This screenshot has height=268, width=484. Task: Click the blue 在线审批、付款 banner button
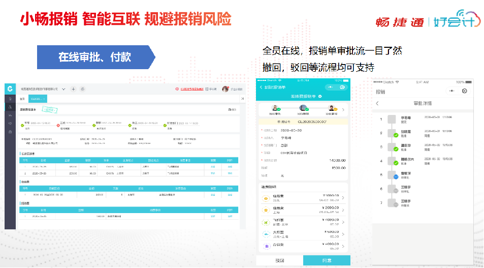pos(95,57)
